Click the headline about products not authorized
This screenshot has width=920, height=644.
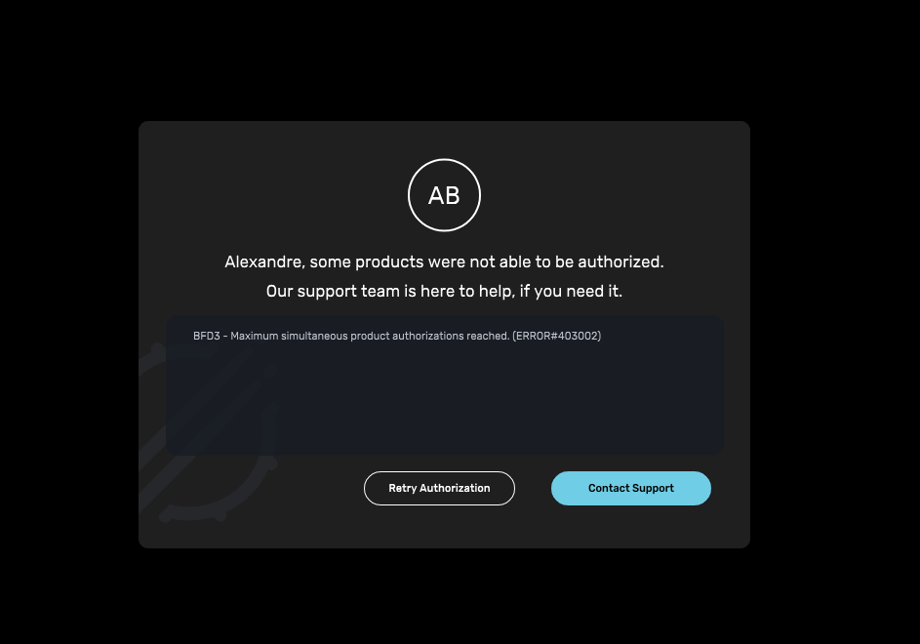coord(444,262)
